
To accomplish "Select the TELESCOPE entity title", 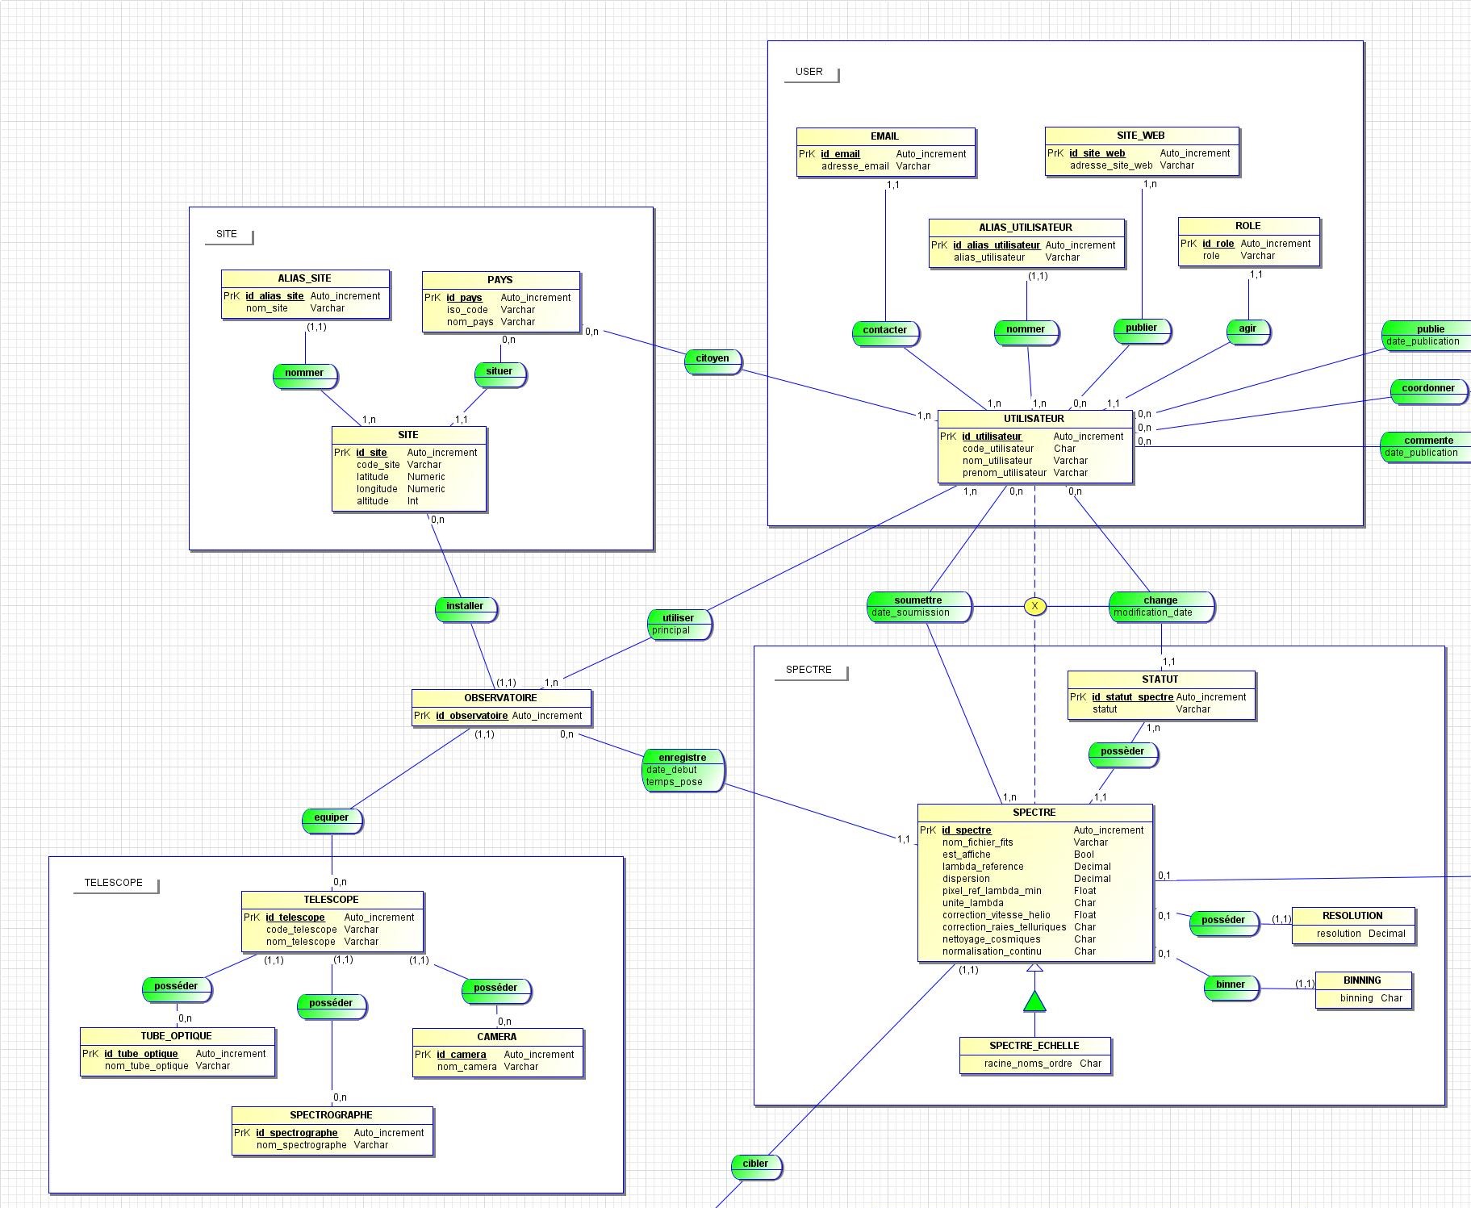I will click(332, 900).
